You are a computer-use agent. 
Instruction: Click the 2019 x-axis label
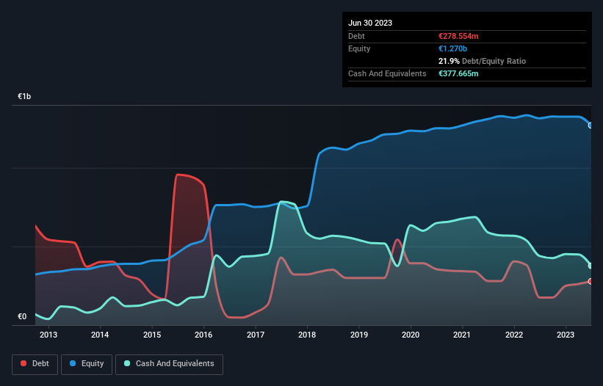[359, 335]
